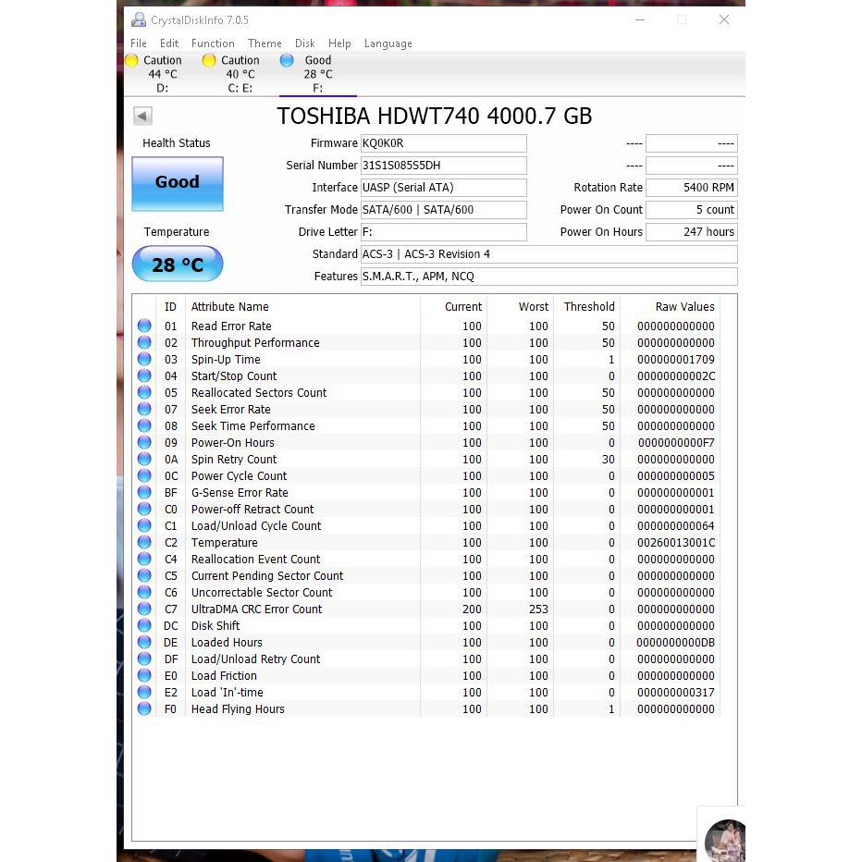The image size is (862, 862).
Task: Click the indicator beside Head Flying Hours
Action: coord(144,709)
